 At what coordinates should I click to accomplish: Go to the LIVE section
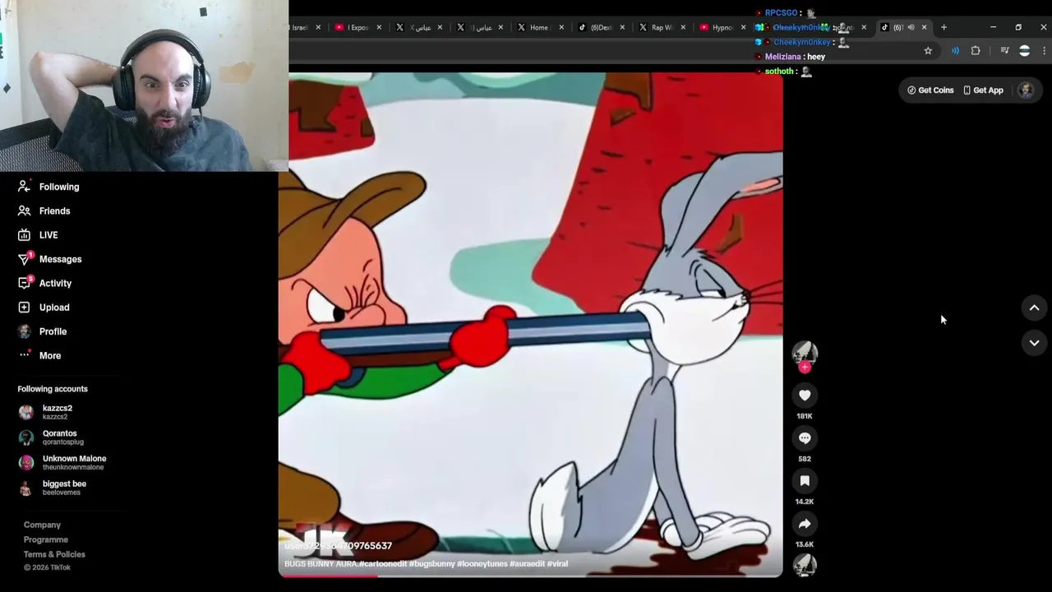point(39,235)
